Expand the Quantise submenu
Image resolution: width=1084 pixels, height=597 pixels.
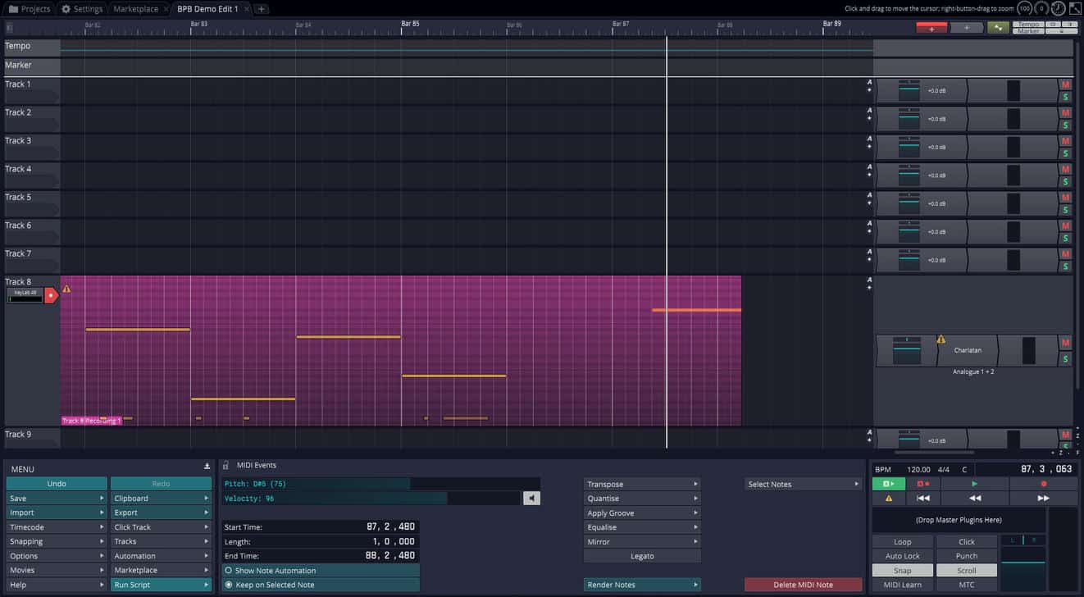click(x=641, y=499)
